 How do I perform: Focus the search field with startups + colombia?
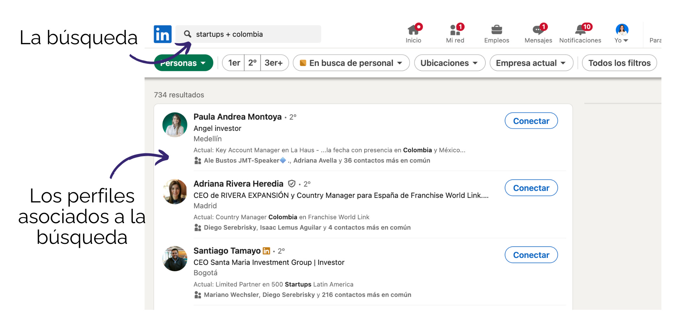tap(248, 34)
